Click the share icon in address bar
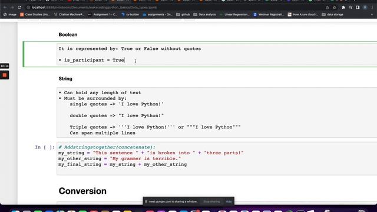This screenshot has width=377, height=212. [328, 8]
